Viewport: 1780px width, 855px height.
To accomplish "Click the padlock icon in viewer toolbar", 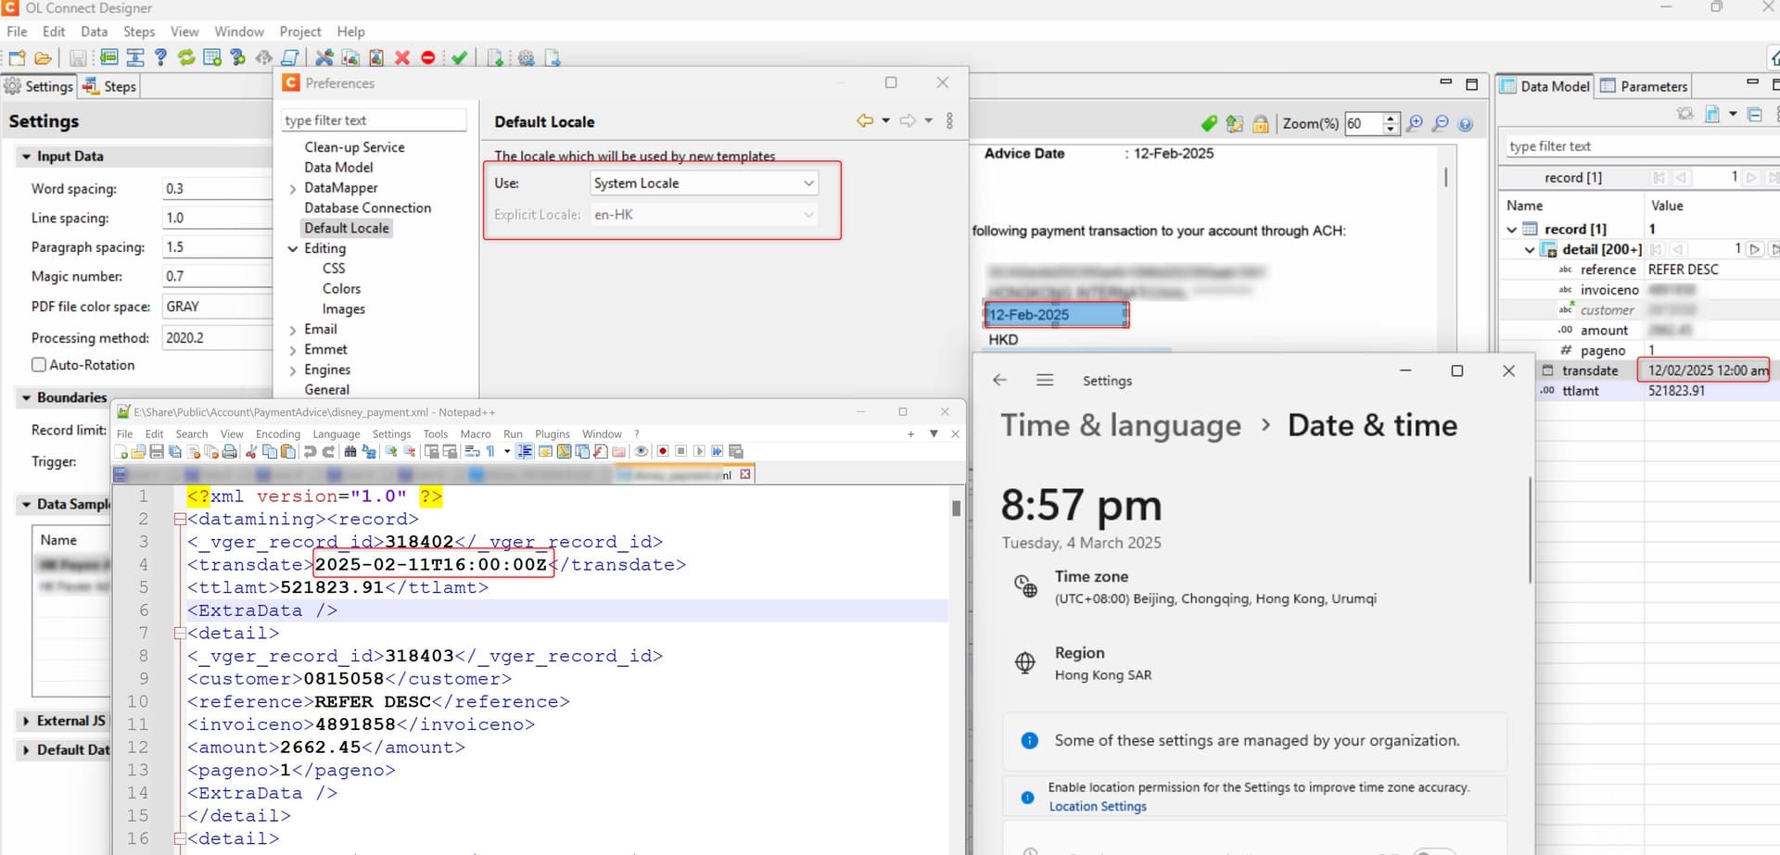I will point(1261,123).
